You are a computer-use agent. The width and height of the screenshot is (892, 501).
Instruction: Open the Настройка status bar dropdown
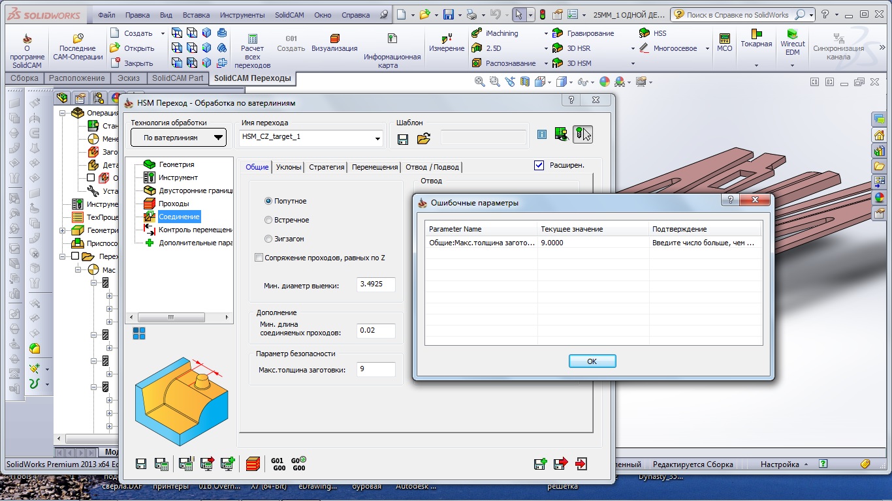click(x=784, y=464)
